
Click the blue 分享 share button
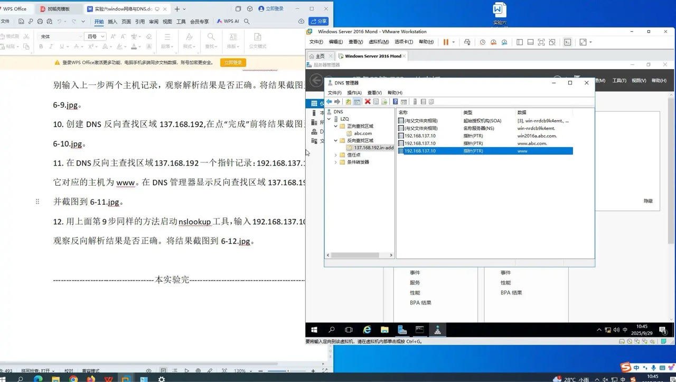[319, 22]
